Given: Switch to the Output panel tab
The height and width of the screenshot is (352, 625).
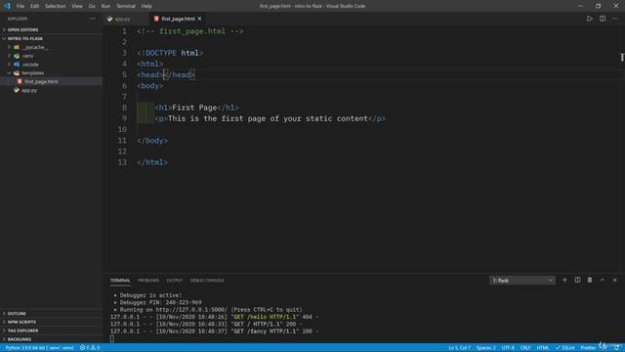Looking at the screenshot, I should 175,281.
